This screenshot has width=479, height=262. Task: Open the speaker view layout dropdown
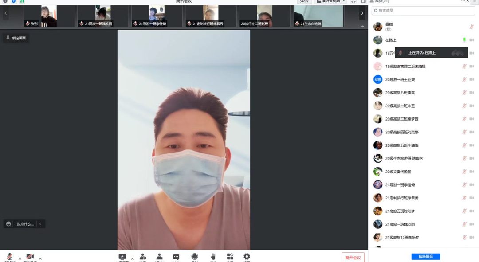pos(331,1)
